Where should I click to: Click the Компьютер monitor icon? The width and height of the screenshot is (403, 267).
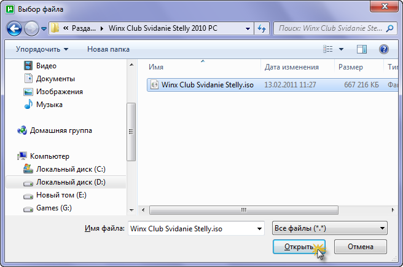pyautogui.click(x=22, y=156)
